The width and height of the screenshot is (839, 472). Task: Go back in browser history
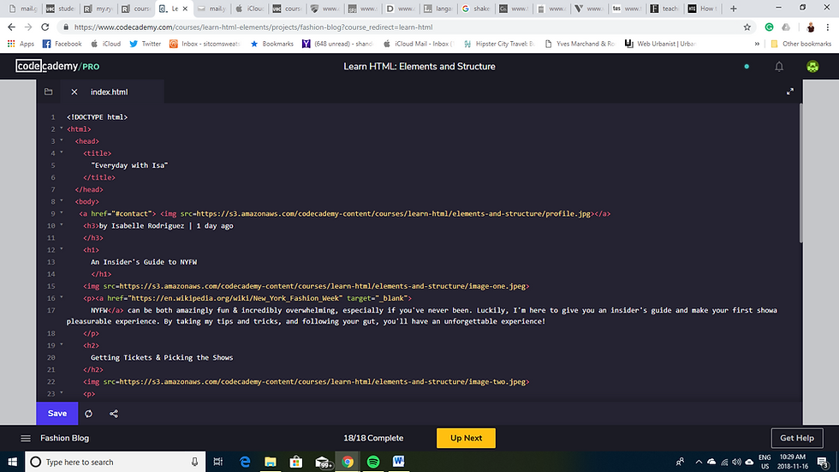click(x=11, y=27)
